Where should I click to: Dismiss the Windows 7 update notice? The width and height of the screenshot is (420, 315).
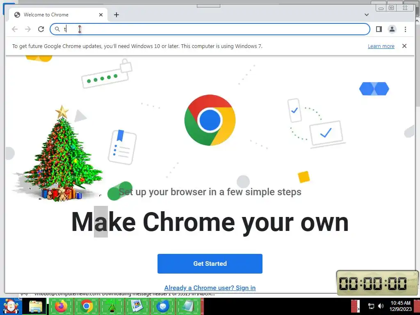(404, 46)
